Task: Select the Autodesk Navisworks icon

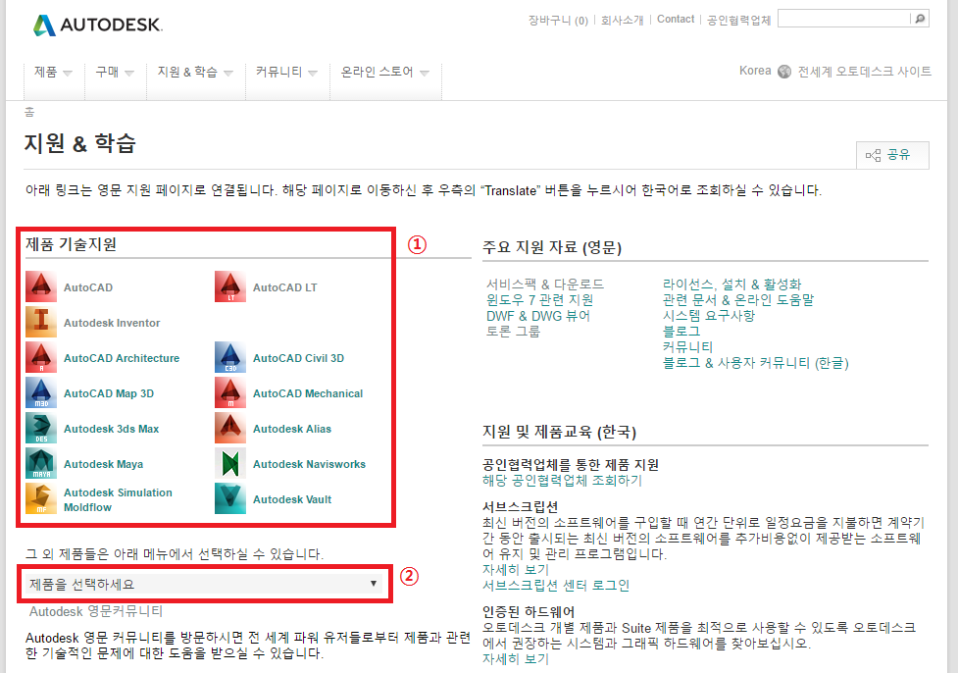Action: pyautogui.click(x=230, y=464)
